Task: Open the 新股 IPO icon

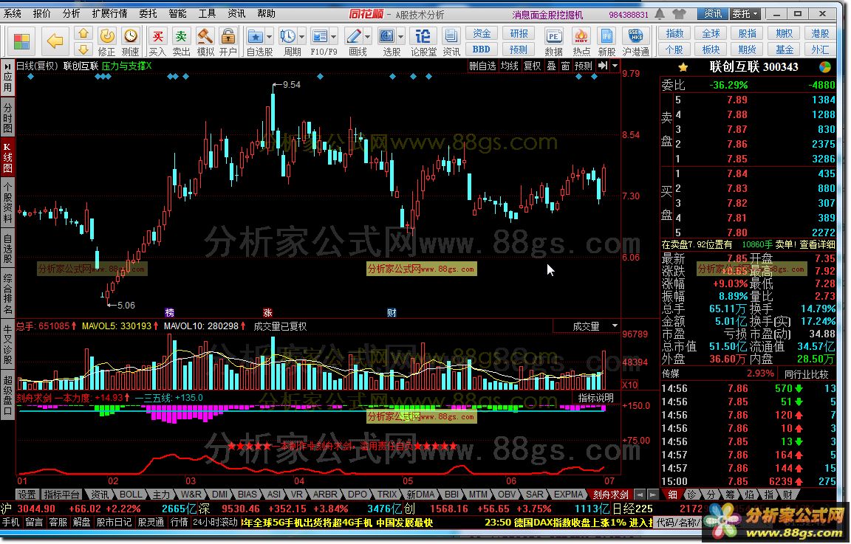Action: (606, 41)
